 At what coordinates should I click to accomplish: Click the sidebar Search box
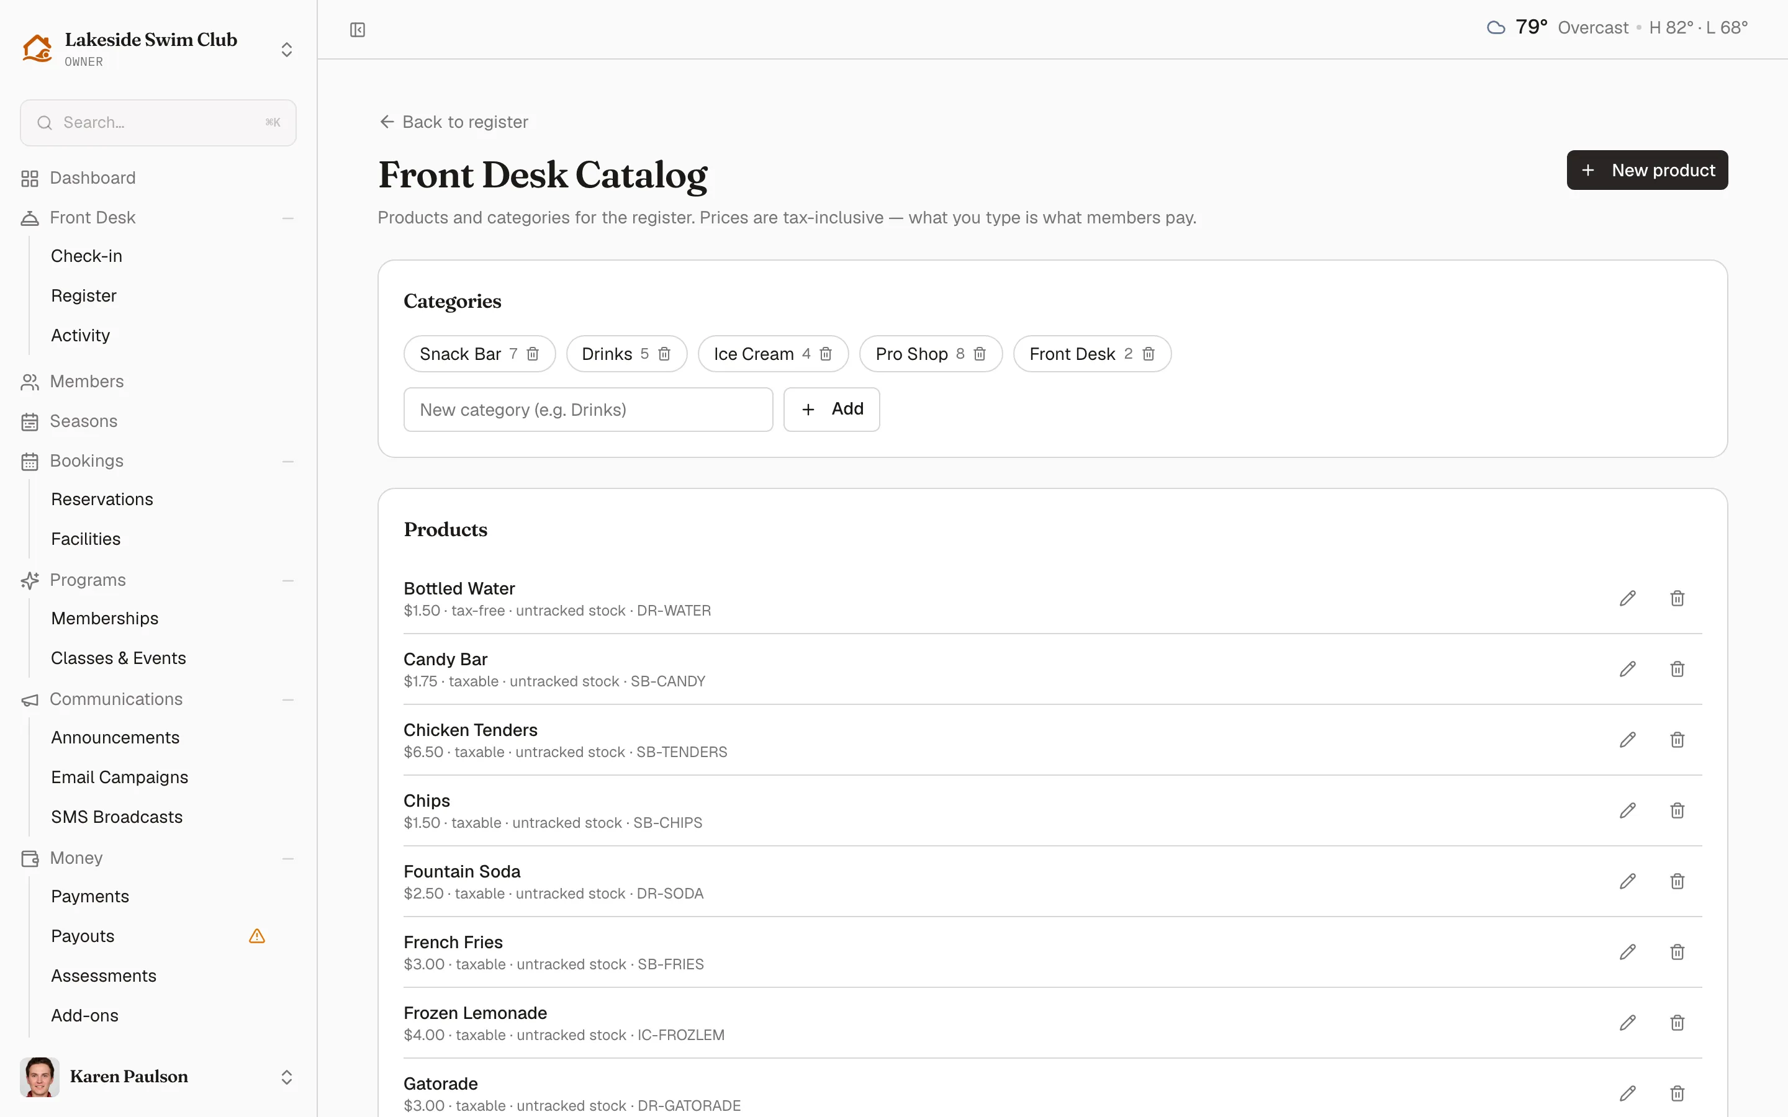pyautogui.click(x=158, y=123)
